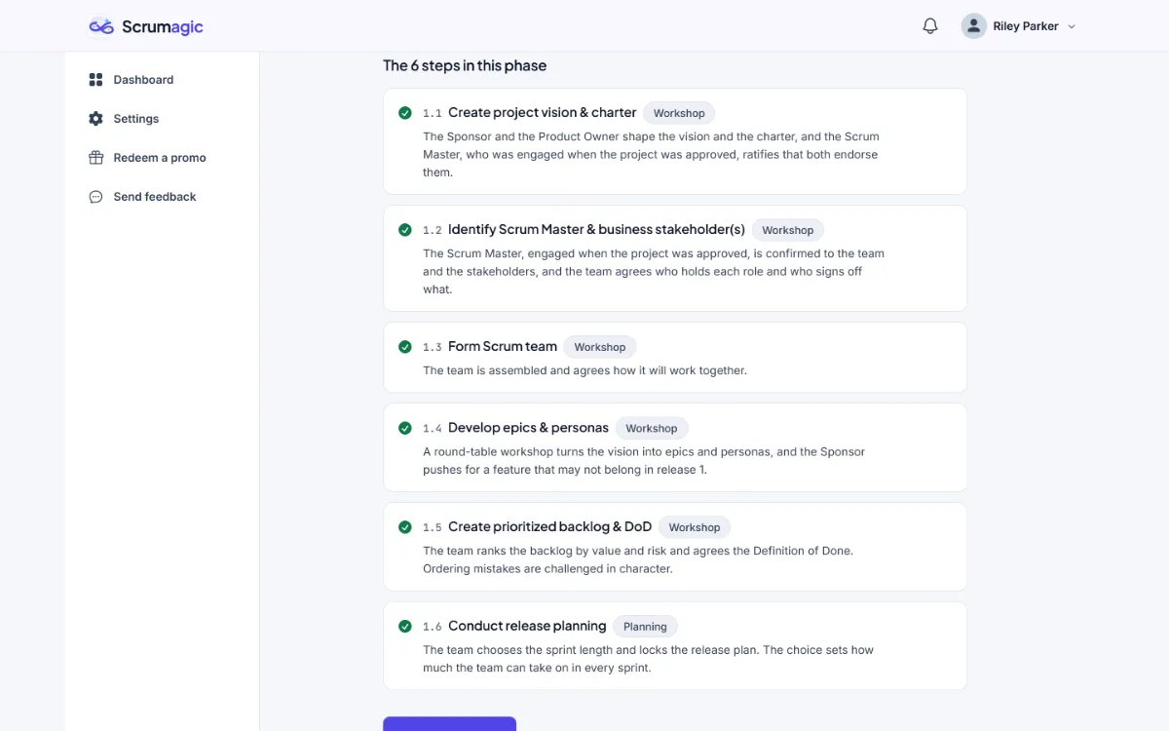Click the Workshop tag on step 1.5
Screen dimensions: 1169x731
coord(695,527)
